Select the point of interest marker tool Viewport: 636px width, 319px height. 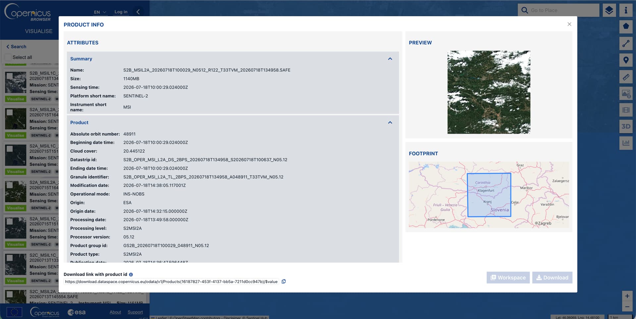626,60
